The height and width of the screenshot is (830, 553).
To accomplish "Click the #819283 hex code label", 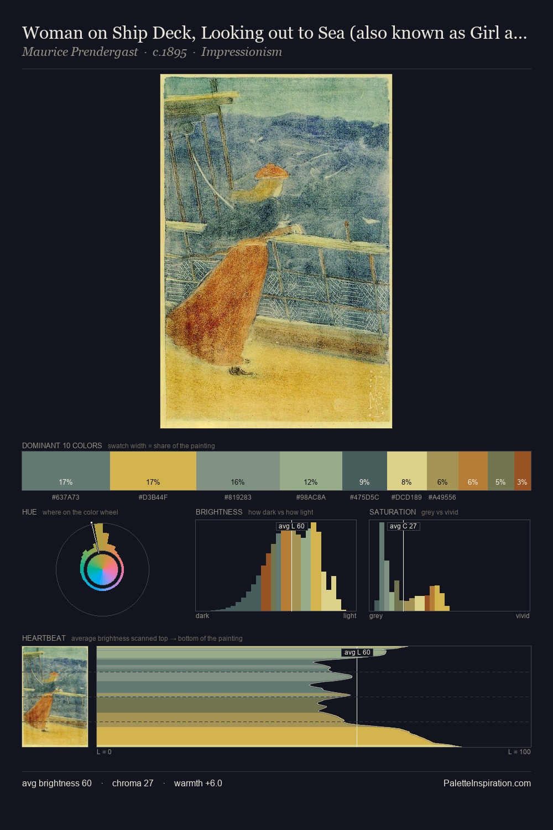I will (x=238, y=497).
